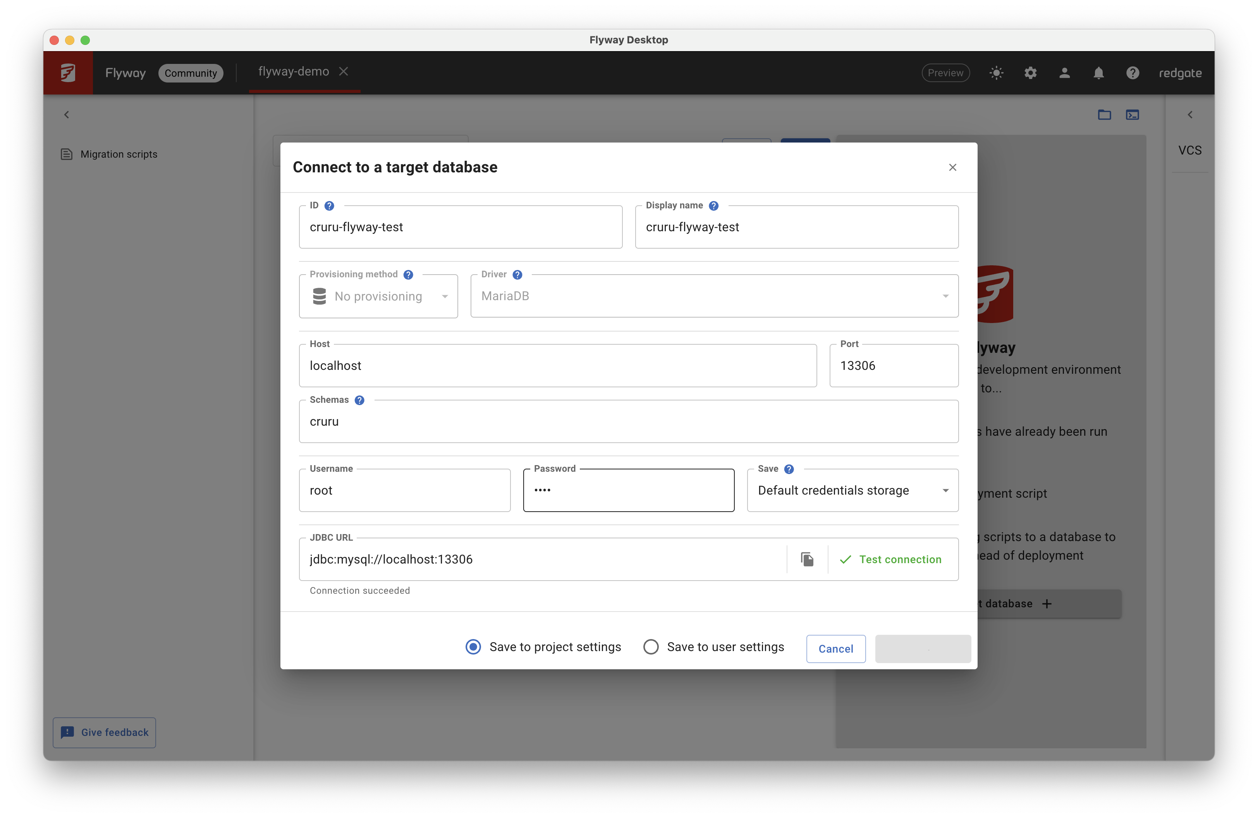Close the flyway-demo tab

[344, 71]
